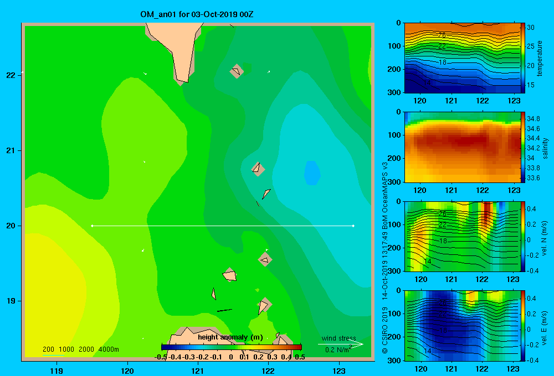
Task: Click the '200' depth contour legend entry
Action: [48, 349]
